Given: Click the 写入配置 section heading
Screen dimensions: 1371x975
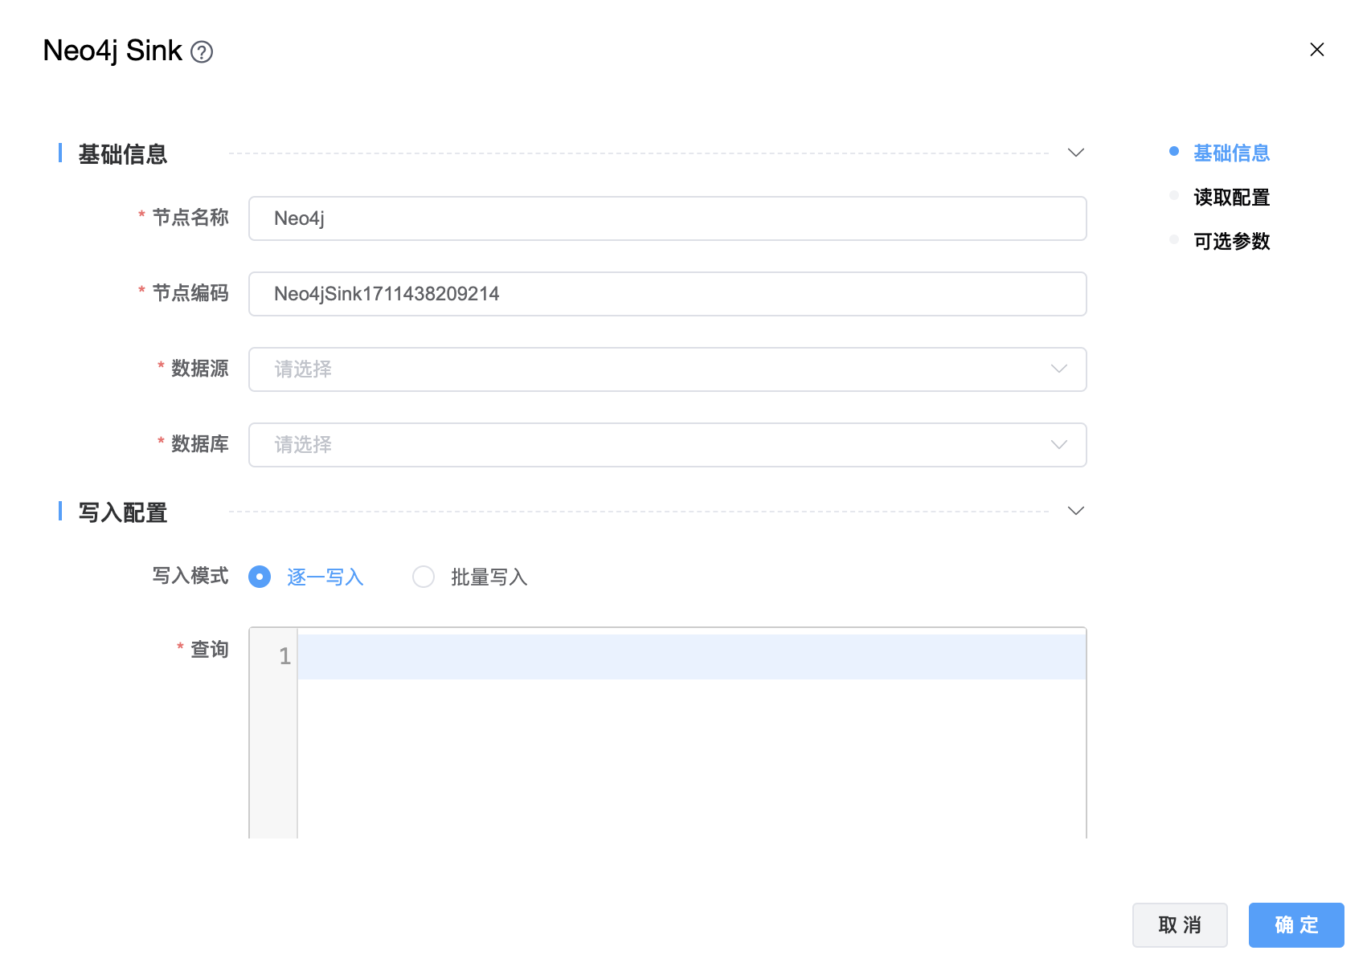Looking at the screenshot, I should (123, 512).
